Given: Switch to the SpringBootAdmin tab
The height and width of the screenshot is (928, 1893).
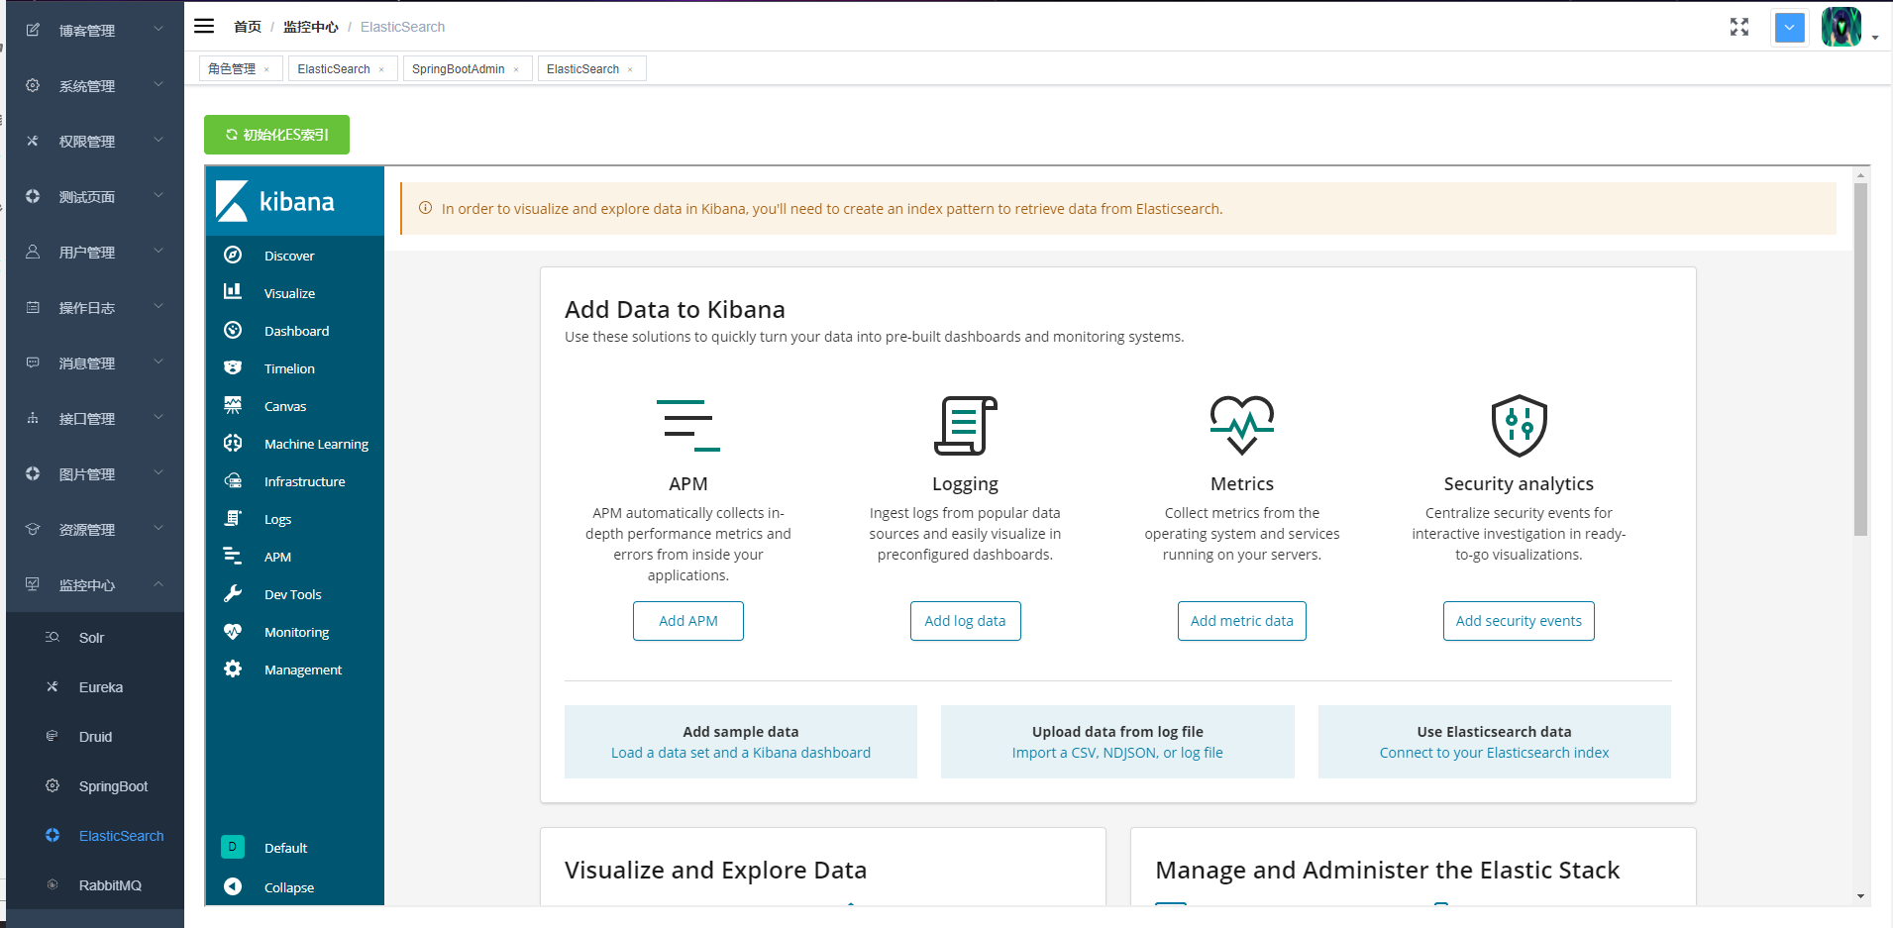Looking at the screenshot, I should pyautogui.click(x=459, y=68).
